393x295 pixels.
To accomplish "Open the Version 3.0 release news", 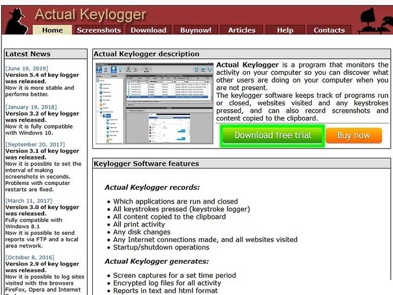I will (42, 210).
